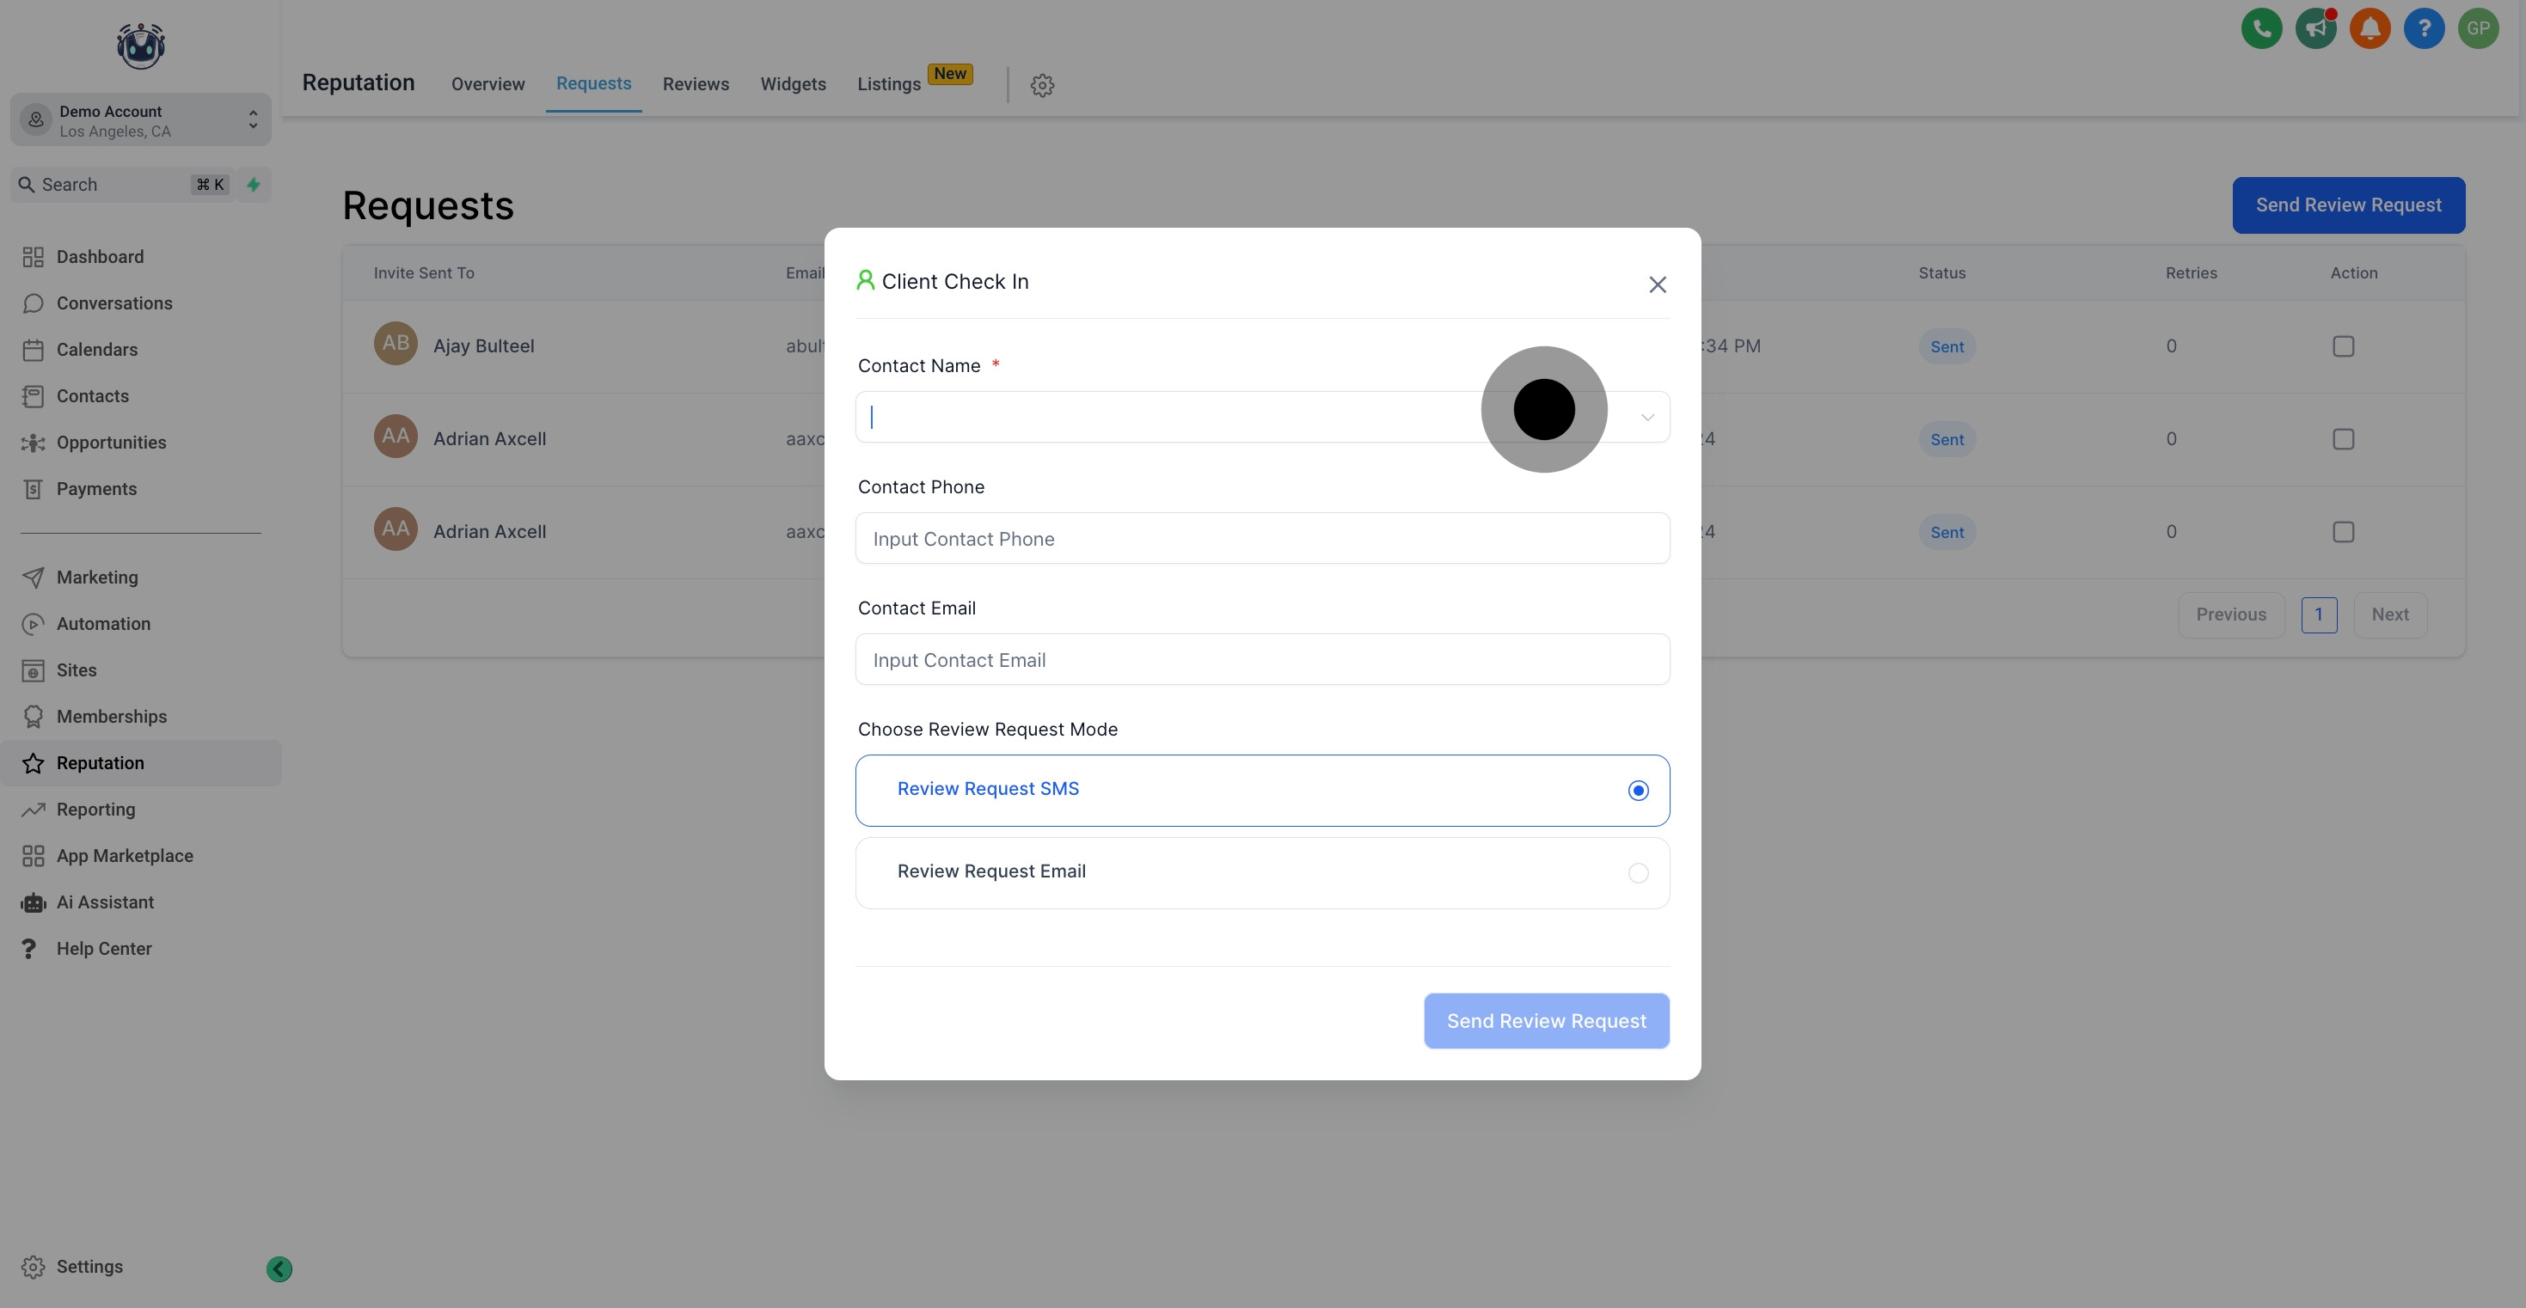Select Review Request Email radio option
Screen dimensions: 2526x1308
click(1638, 872)
